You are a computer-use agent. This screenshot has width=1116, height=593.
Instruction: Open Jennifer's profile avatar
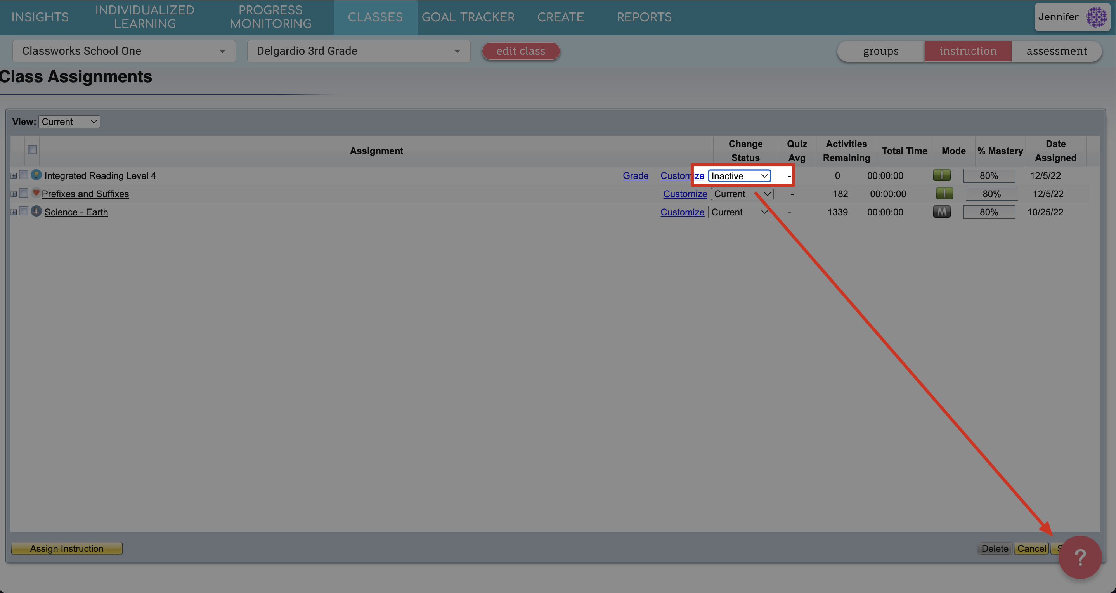coord(1097,17)
